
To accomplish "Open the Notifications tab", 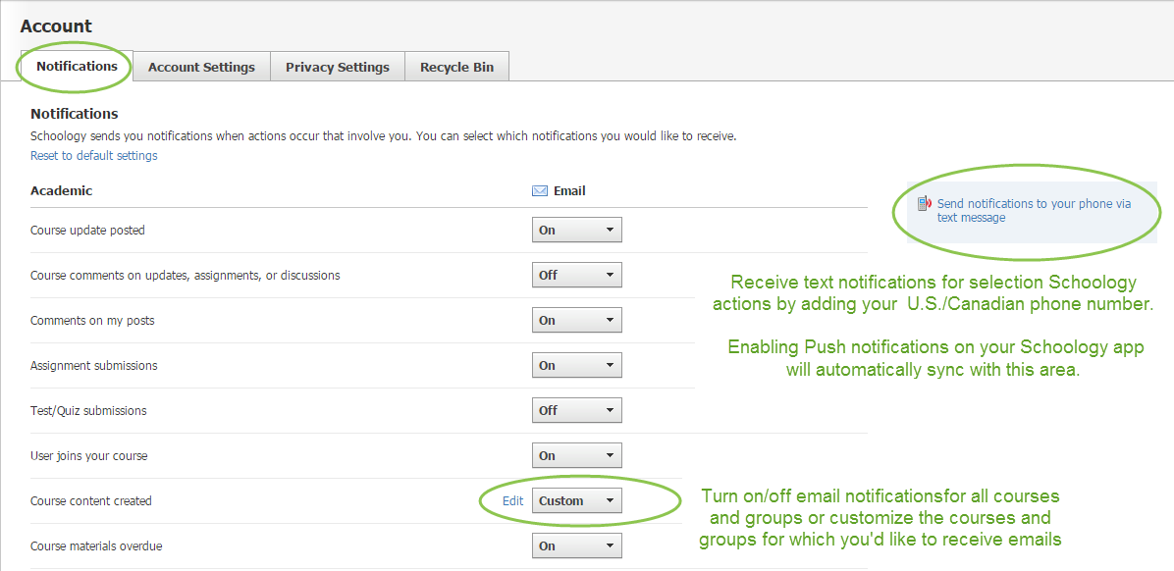I will click(x=77, y=66).
